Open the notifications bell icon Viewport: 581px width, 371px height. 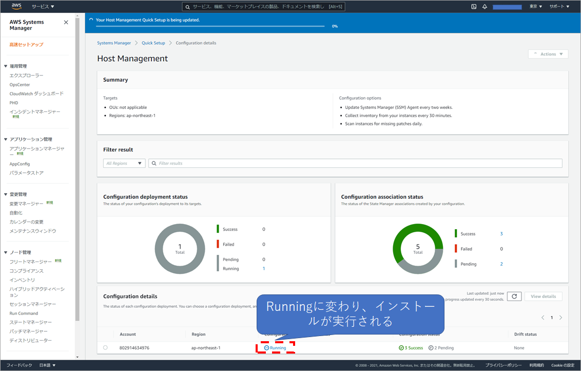click(485, 7)
